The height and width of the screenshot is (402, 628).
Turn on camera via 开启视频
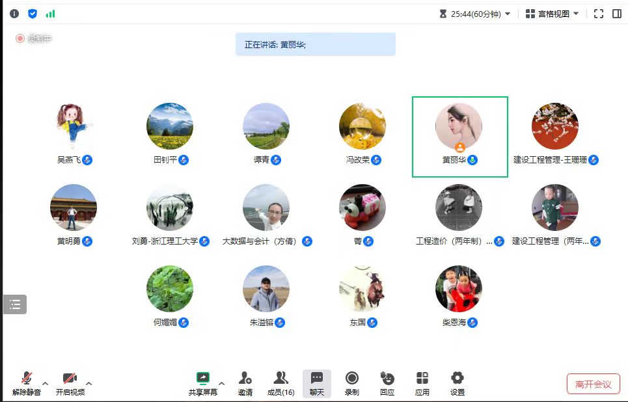click(x=70, y=379)
